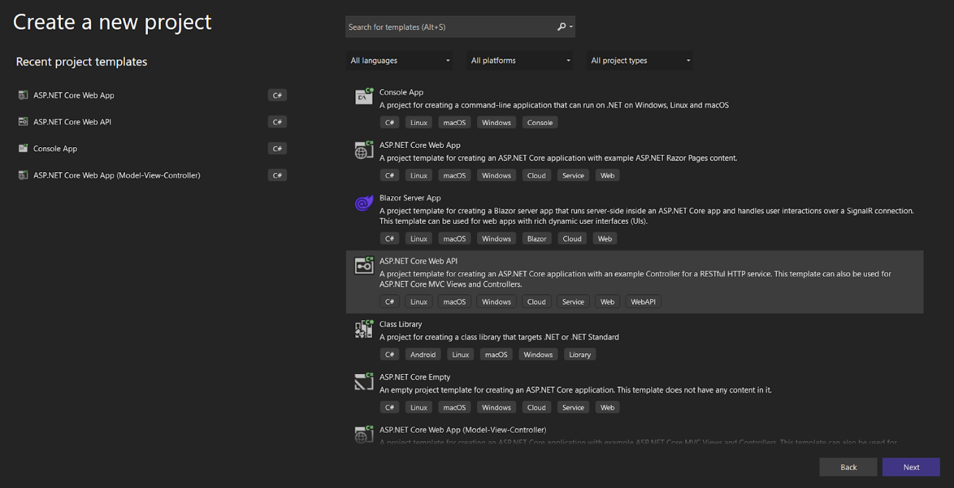Click the Blazor tag under Blazor Server App

(536, 238)
